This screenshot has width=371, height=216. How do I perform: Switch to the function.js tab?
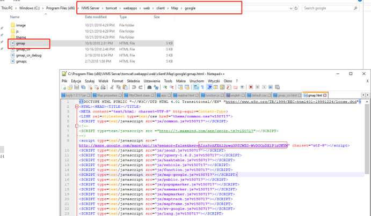coord(213,95)
